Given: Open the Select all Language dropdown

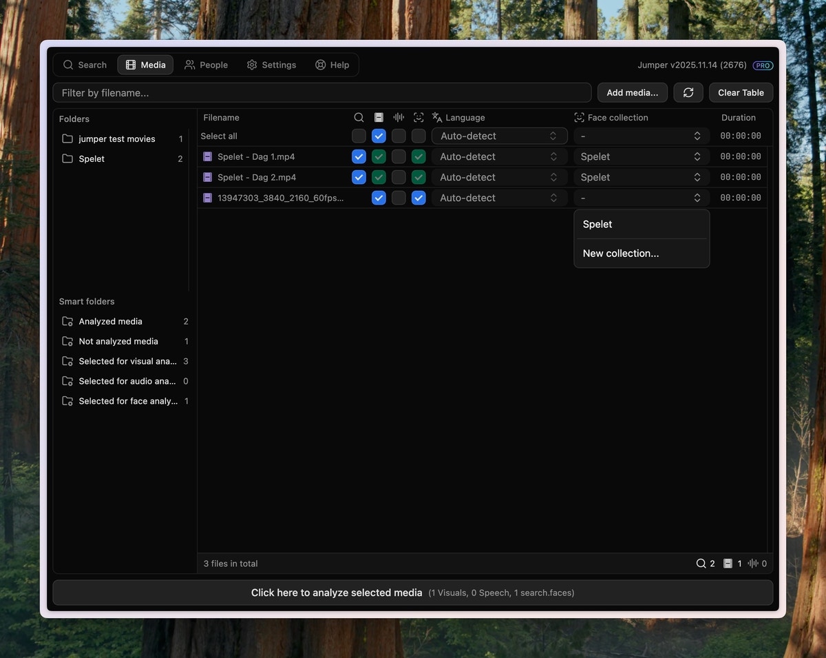Looking at the screenshot, I should pos(499,136).
